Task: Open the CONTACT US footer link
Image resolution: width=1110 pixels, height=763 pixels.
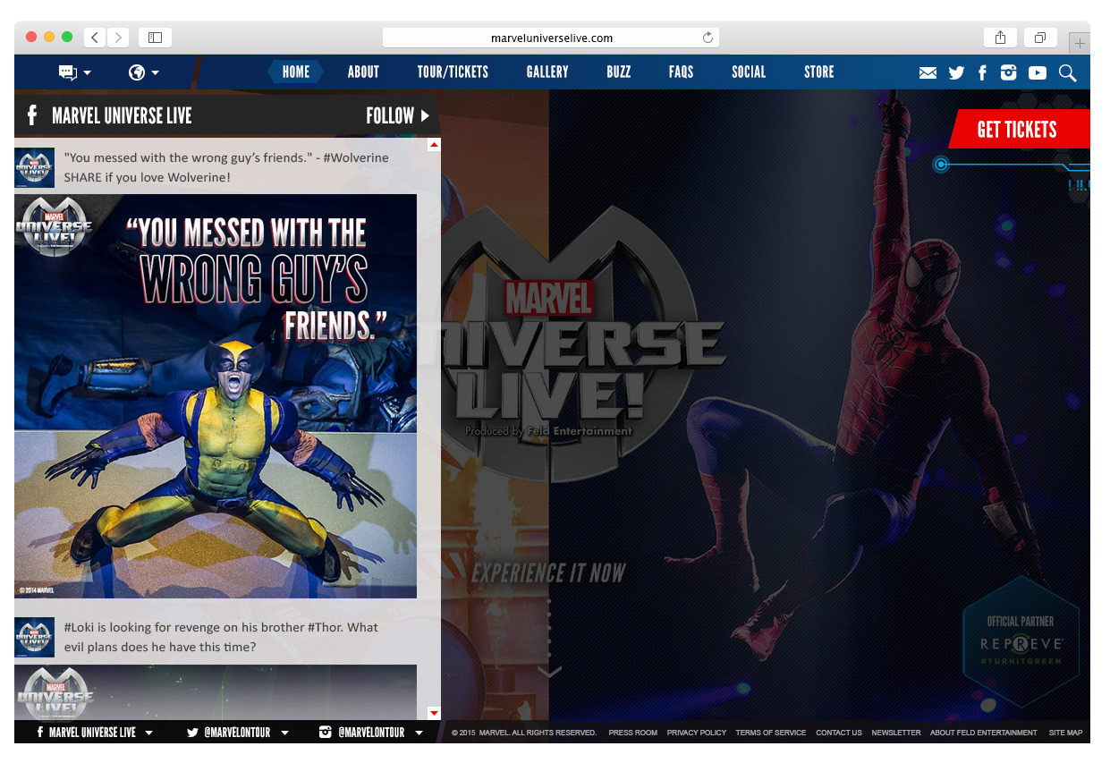Action: (x=839, y=733)
